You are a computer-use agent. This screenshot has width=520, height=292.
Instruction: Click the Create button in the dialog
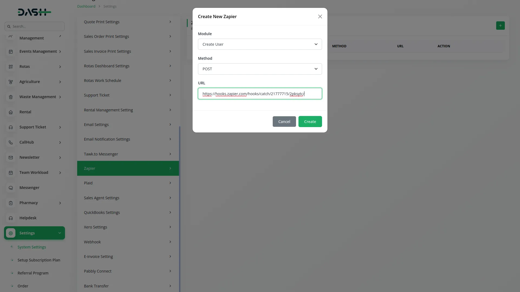310,121
